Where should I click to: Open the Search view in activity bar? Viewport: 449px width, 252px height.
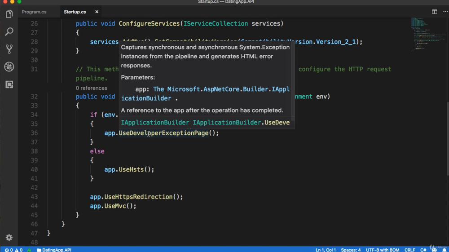pos(9,31)
